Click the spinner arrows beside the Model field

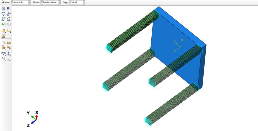coord(42,2)
